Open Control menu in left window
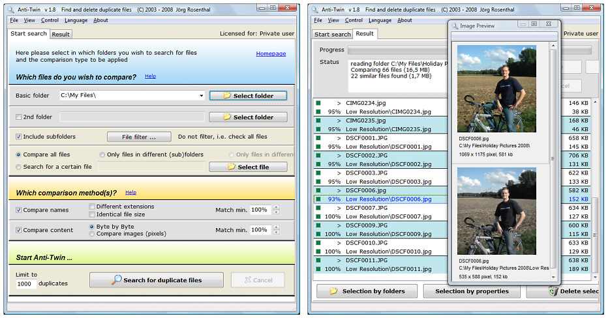Viewport: 608px width, 318px height. [50, 20]
